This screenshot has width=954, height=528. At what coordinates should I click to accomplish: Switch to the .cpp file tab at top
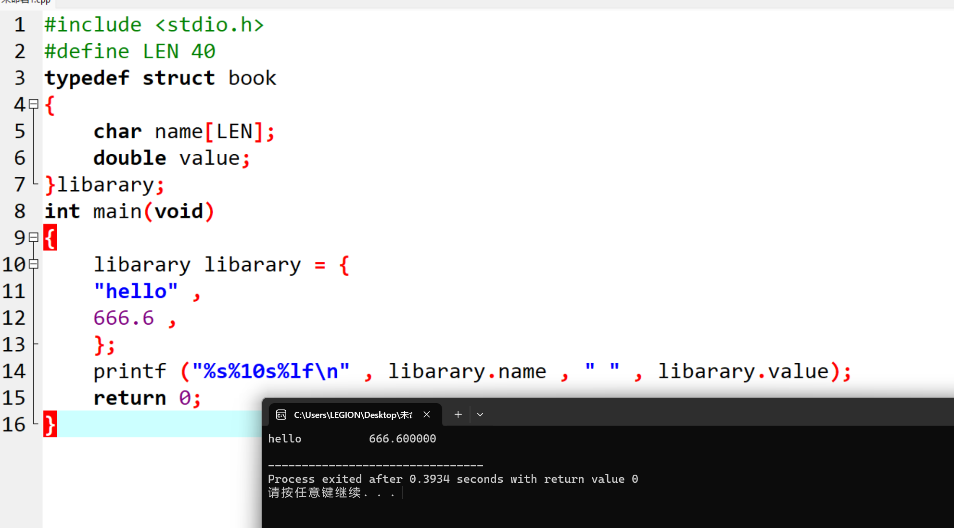pos(26,2)
